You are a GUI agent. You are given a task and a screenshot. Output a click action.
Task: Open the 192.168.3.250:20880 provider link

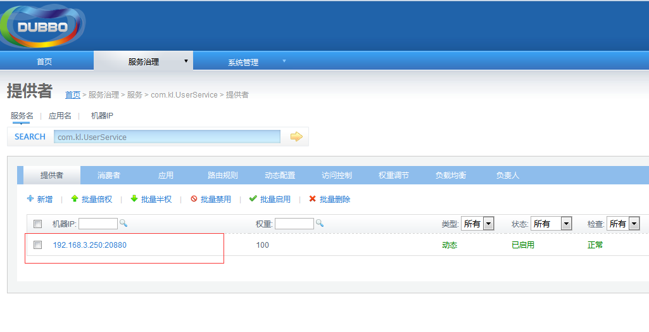(89, 245)
